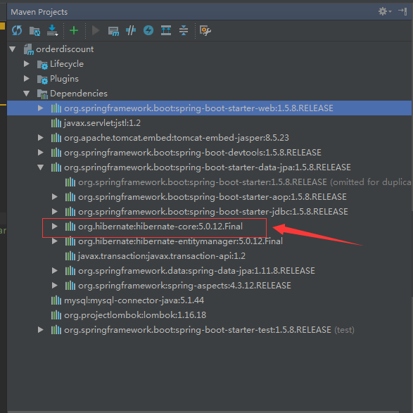This screenshot has height=413, width=413.
Task: Toggle skip tests mode lightning icon
Action: [x=148, y=30]
